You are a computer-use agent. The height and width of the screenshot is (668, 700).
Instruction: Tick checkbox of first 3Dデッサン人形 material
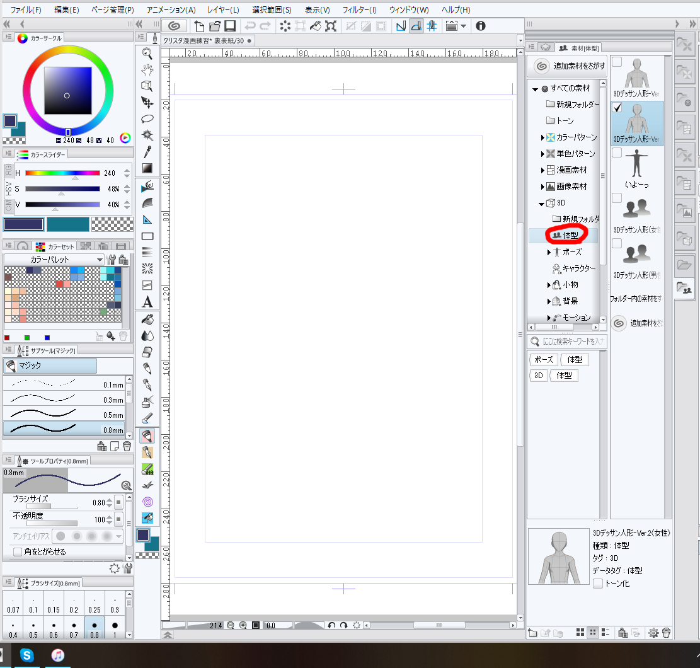617,62
